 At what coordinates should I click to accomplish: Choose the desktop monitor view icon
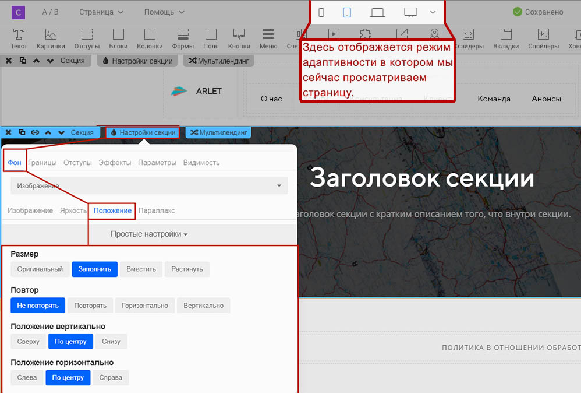[x=411, y=12]
